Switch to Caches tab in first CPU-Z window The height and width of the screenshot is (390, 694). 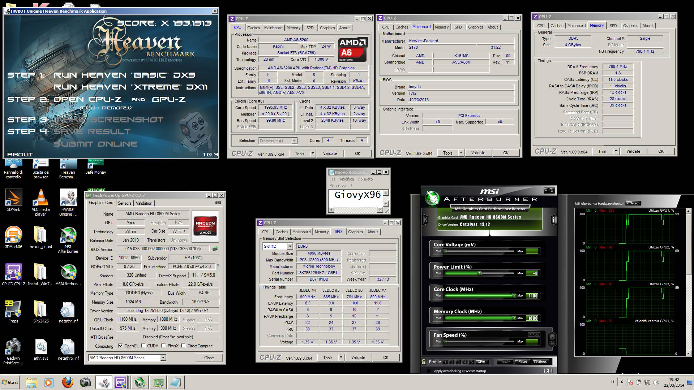click(x=253, y=28)
